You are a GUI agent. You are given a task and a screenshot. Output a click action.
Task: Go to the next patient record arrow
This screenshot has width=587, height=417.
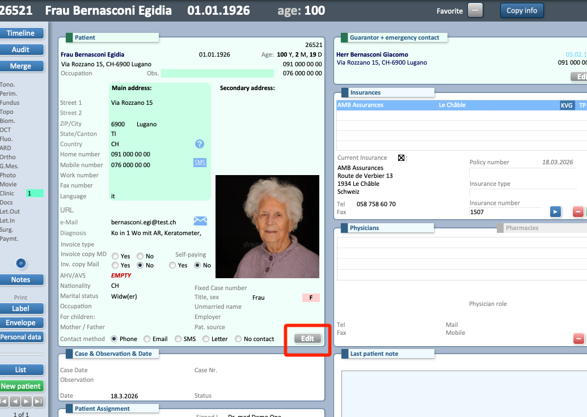click(x=27, y=402)
